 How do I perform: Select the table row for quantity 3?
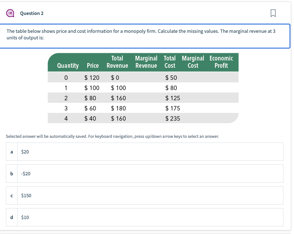tap(142, 108)
